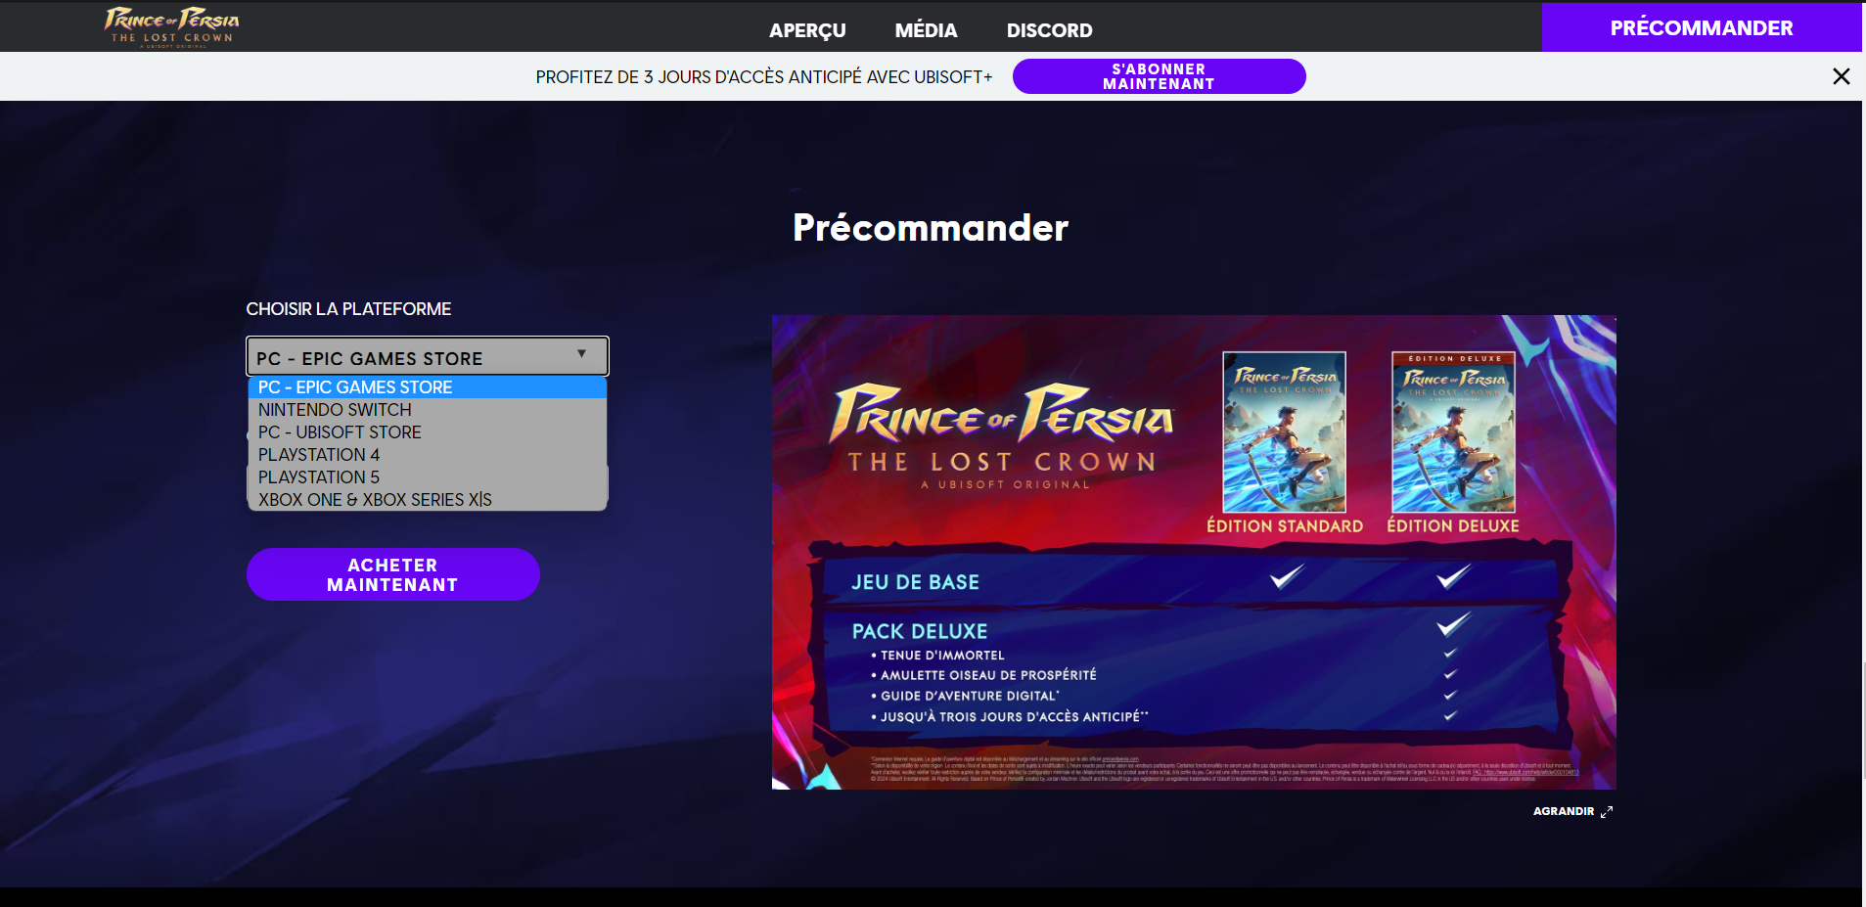The height and width of the screenshot is (907, 1866).
Task: Click the Prince of Persia logo in header
Action: tap(172, 26)
